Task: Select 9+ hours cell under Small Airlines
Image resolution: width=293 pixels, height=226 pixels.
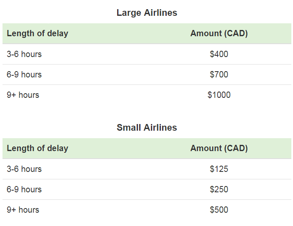Action: click(23, 210)
